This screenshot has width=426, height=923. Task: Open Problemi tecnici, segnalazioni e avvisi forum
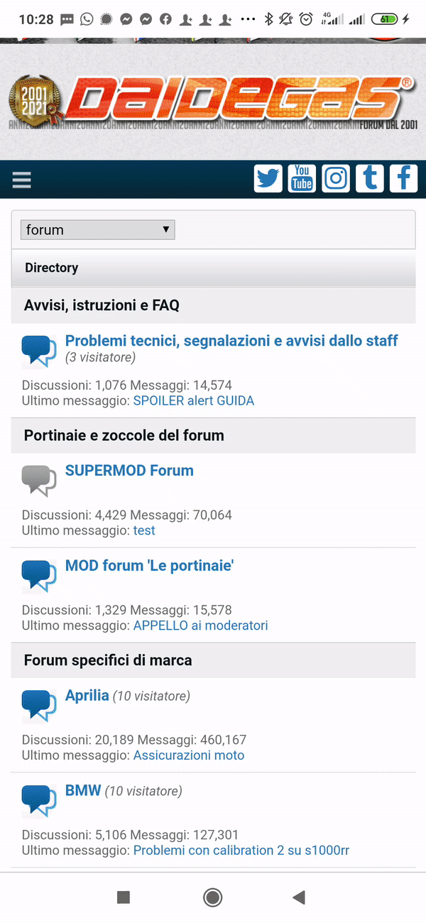[x=231, y=341]
